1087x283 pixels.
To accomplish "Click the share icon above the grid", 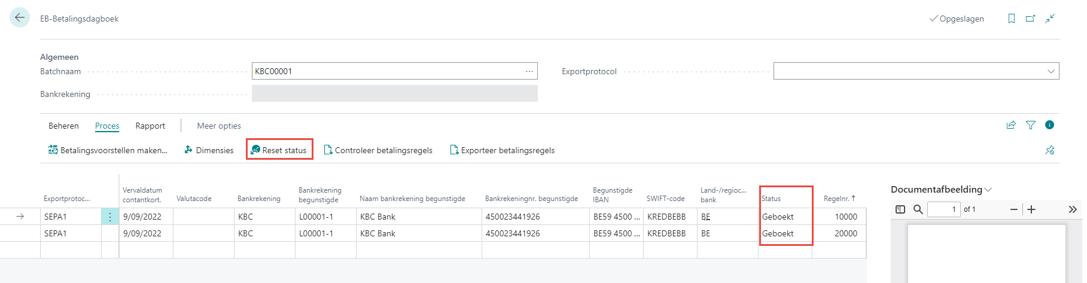I will pos(1011,125).
